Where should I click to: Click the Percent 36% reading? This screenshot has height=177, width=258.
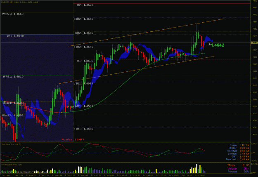[x=238, y=172]
